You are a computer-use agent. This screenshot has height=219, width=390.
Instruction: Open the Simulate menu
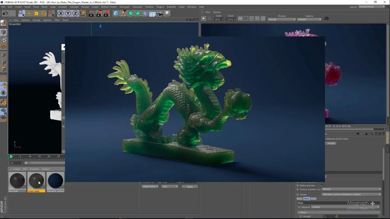[74, 7]
